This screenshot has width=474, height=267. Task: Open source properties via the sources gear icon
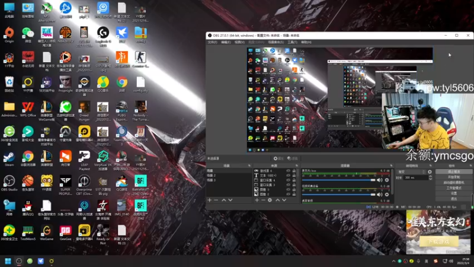click(x=270, y=200)
